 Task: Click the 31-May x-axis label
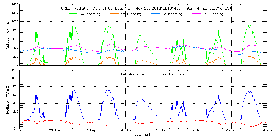(125, 130)
